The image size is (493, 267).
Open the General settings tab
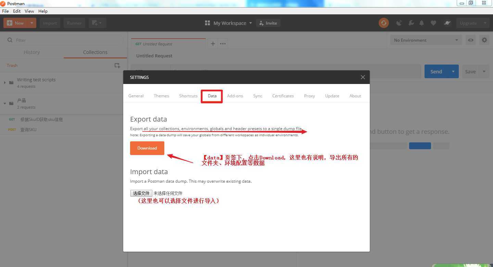(x=136, y=96)
